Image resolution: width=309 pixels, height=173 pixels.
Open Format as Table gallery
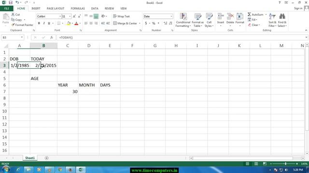[197, 20]
